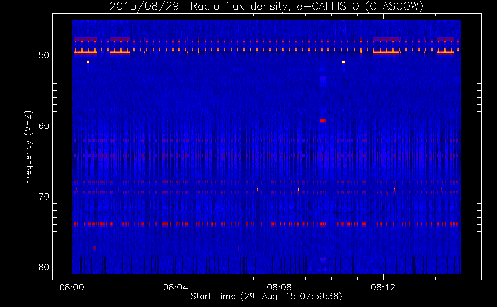497x307 pixels.
Task: Click the '80' frequency tick label
Action: 44,267
